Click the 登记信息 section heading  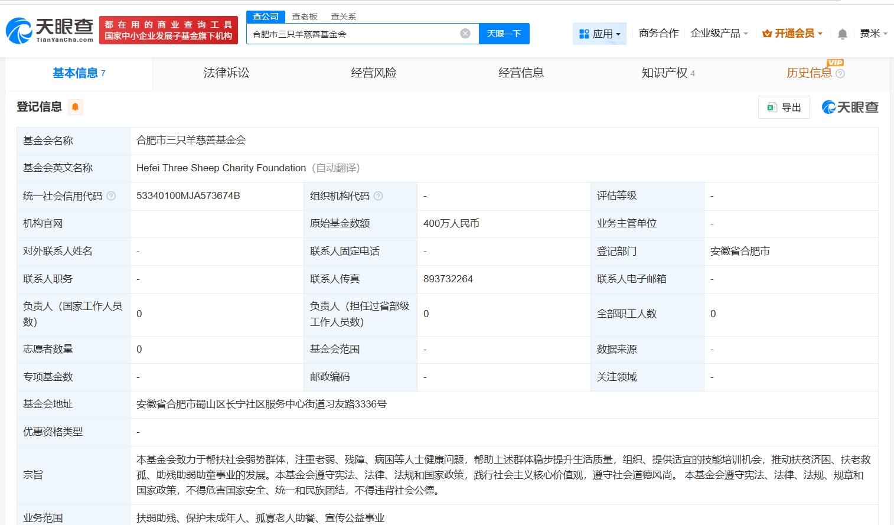click(39, 107)
